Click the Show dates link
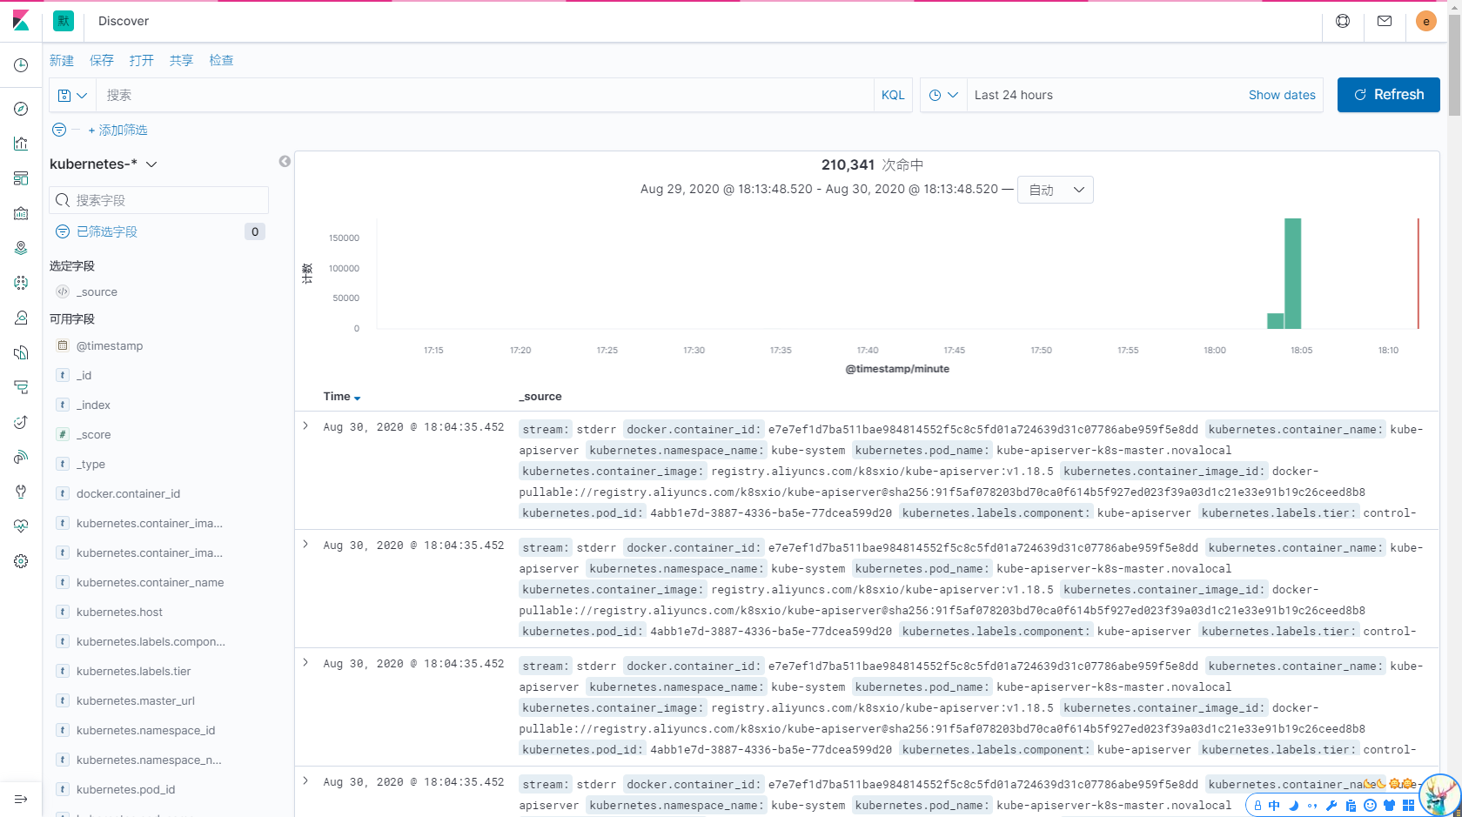 (x=1282, y=95)
